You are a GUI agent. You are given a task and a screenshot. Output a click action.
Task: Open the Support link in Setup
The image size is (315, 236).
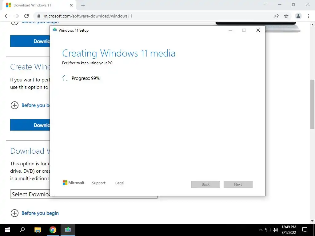click(99, 183)
